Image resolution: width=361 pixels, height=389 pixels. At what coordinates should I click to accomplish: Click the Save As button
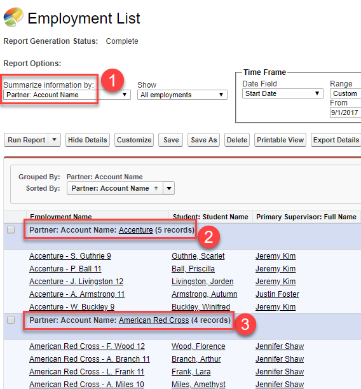[204, 140]
